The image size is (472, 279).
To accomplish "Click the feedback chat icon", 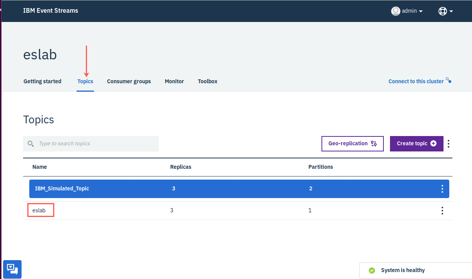I will 12,269.
